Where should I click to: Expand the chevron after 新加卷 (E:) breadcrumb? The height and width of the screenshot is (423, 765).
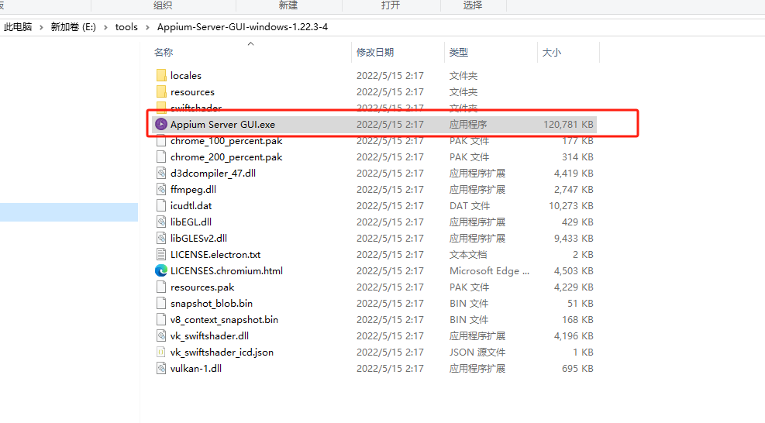(106, 27)
